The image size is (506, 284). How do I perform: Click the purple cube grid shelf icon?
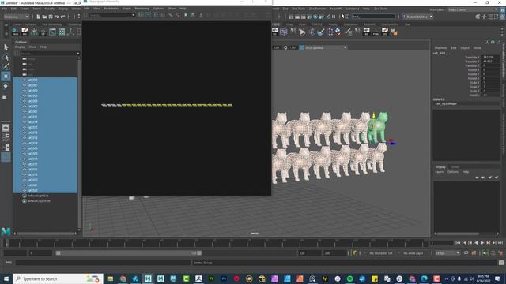[x=284, y=32]
